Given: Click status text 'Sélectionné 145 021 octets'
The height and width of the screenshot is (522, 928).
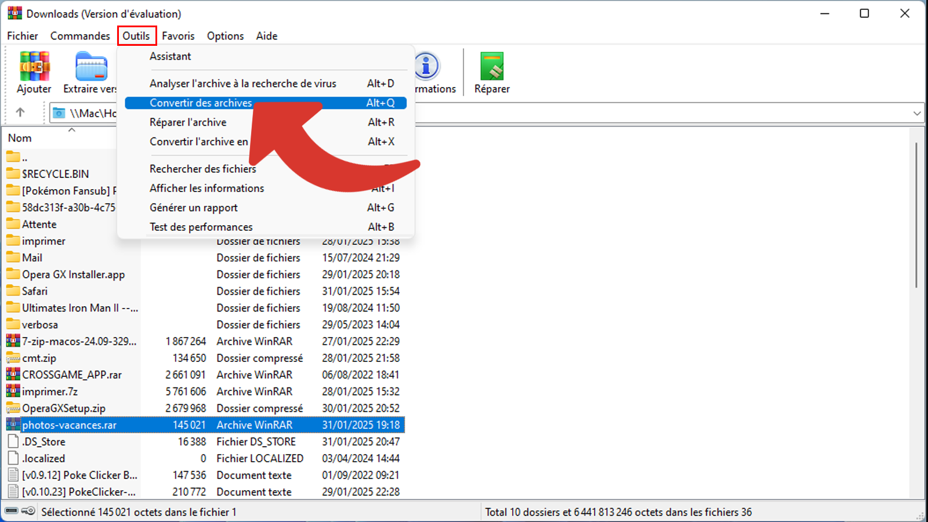Looking at the screenshot, I should pyautogui.click(x=139, y=512).
